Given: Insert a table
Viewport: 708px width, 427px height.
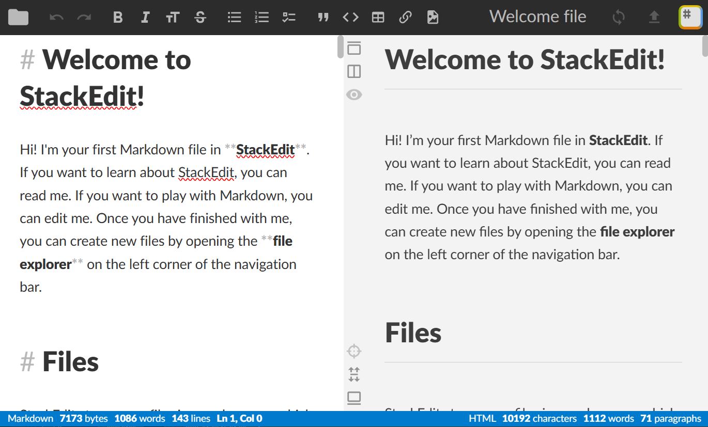Looking at the screenshot, I should click(x=378, y=18).
